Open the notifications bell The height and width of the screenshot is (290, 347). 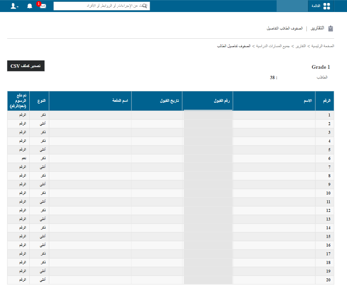(x=30, y=6)
